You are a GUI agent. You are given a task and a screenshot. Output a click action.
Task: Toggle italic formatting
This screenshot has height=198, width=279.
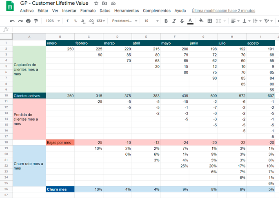(x=174, y=21)
